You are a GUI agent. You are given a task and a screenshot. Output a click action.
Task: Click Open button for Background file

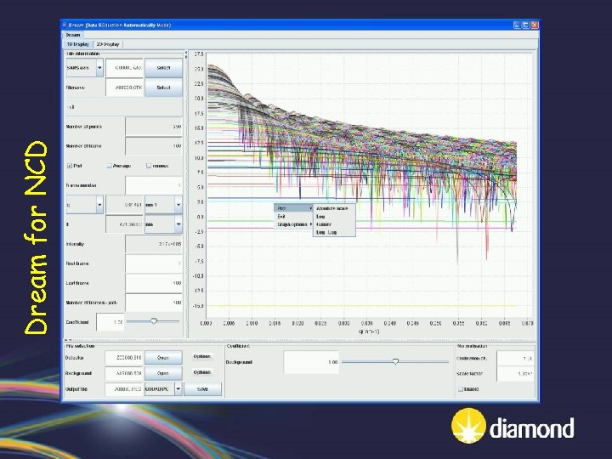[x=163, y=373]
